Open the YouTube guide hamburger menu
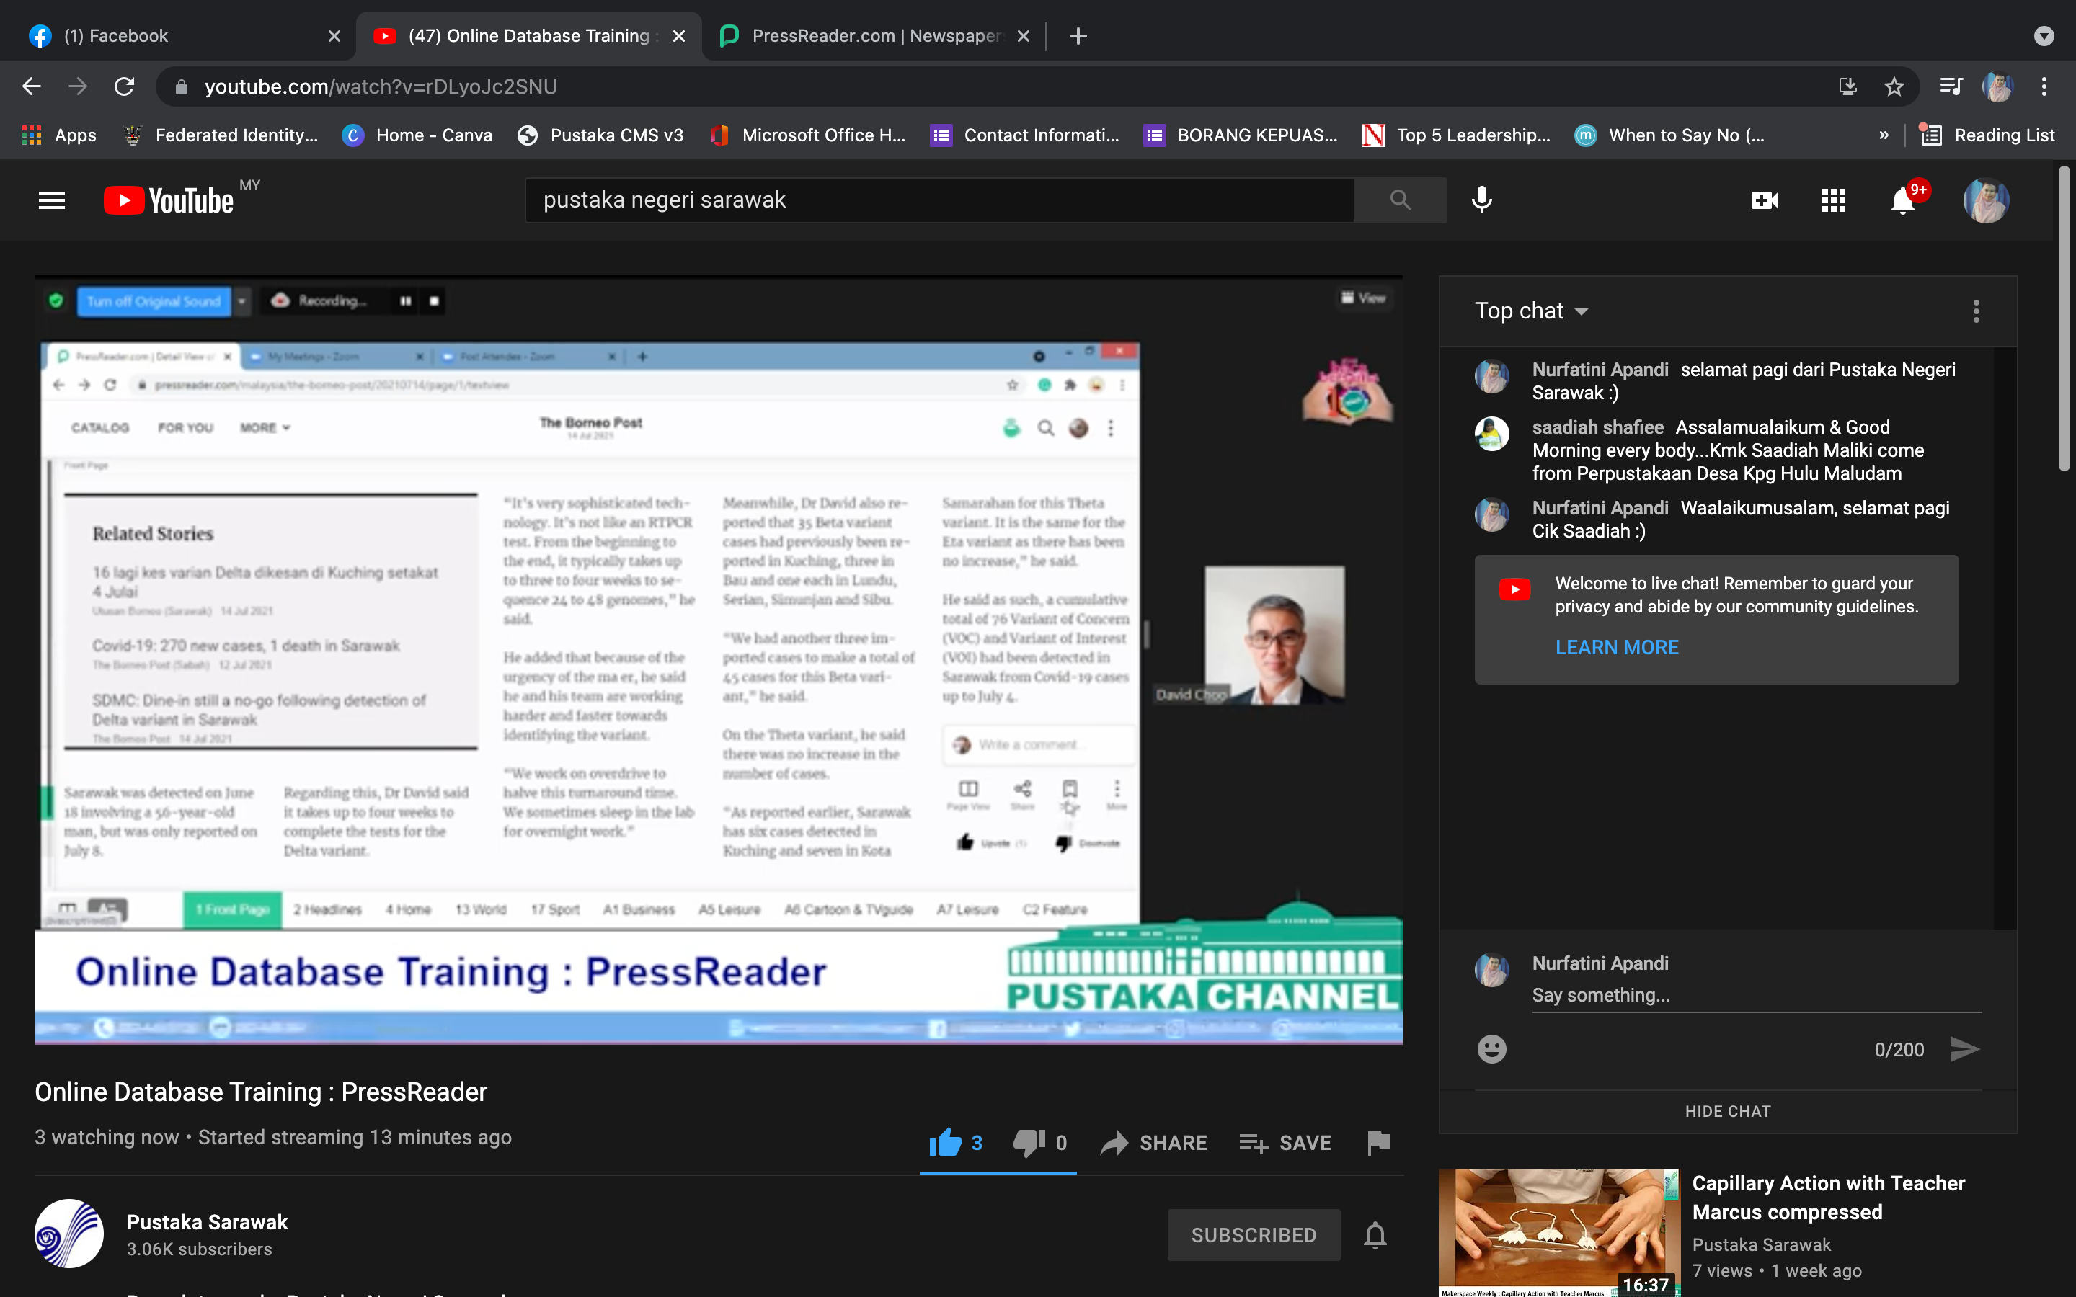The width and height of the screenshot is (2076, 1297). [x=51, y=200]
